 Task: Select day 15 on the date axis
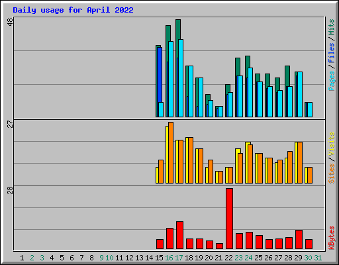(x=159, y=258)
